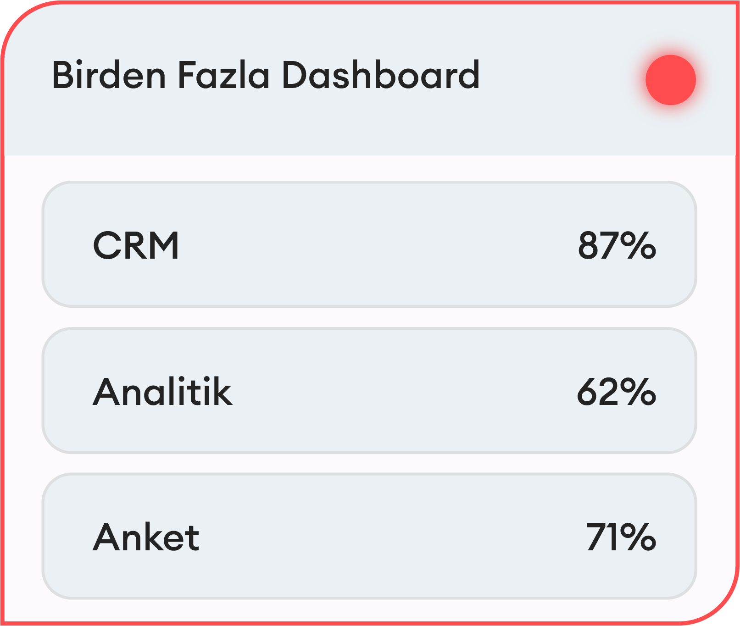
Task: Open the Anket dashboard row
Action: tap(369, 536)
